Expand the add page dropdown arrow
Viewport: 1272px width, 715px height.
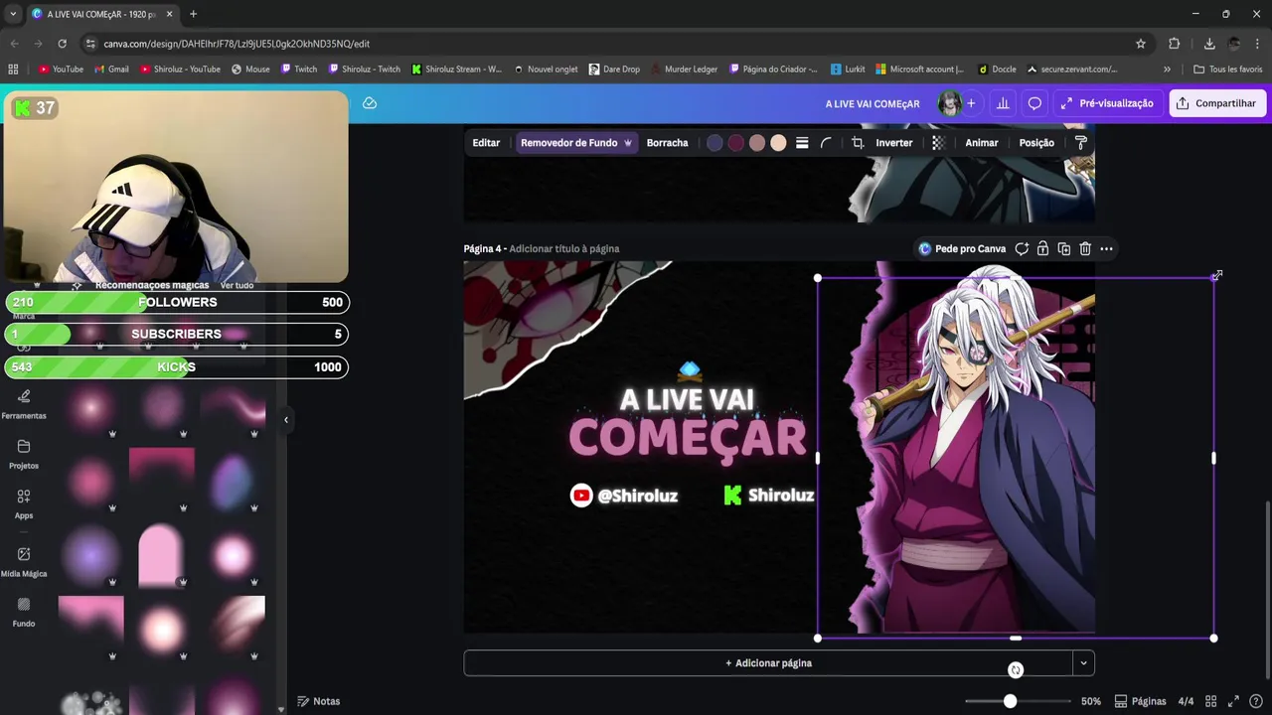click(x=1083, y=663)
